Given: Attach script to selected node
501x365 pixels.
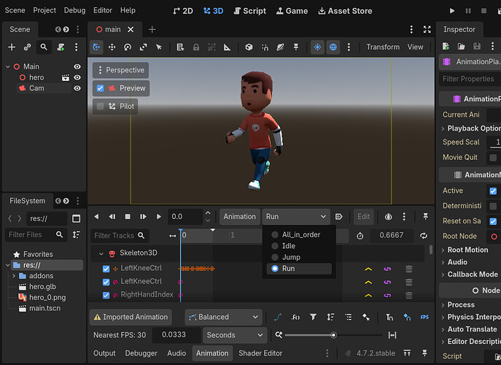Looking at the screenshot, I should click(x=61, y=47).
